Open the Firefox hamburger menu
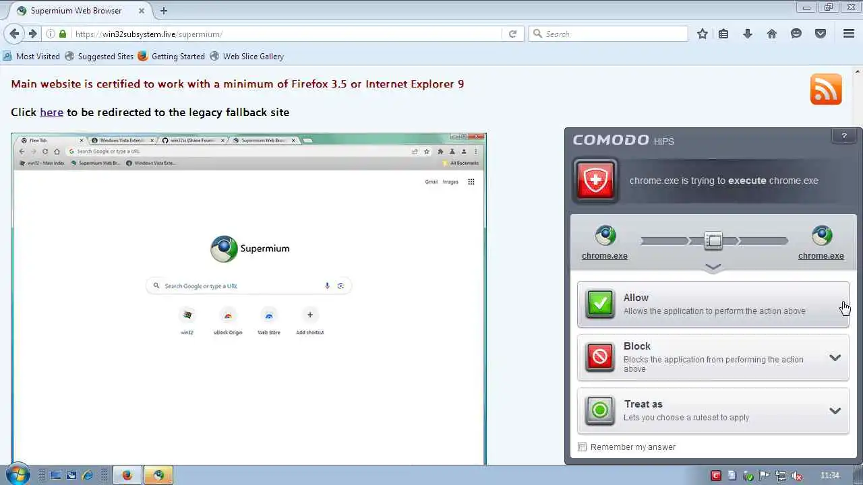This screenshot has height=485, width=863. 849,34
